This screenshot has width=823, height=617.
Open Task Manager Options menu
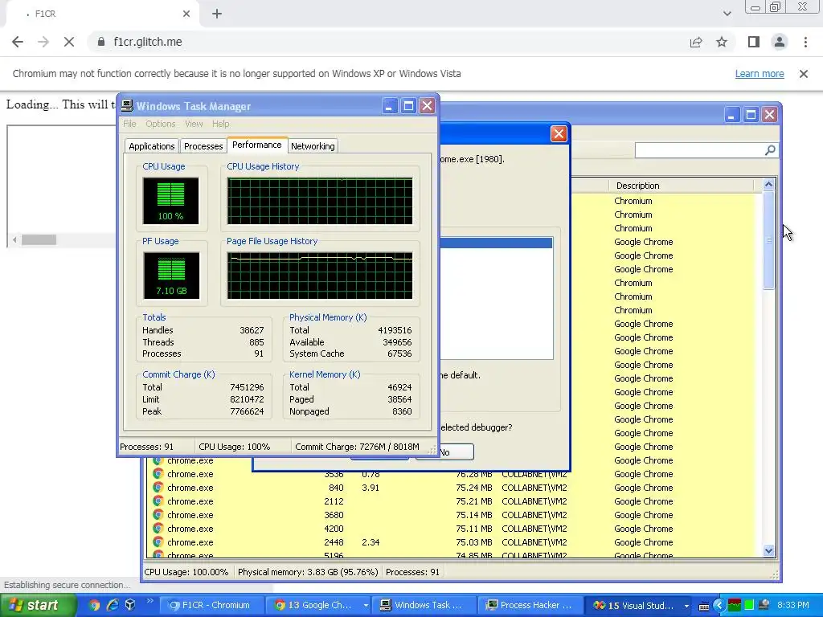pyautogui.click(x=161, y=124)
